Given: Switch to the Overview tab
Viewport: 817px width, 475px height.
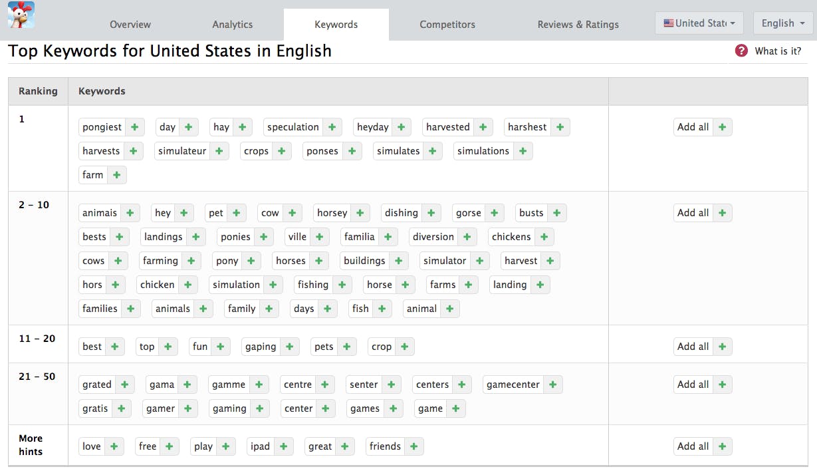Looking at the screenshot, I should click(x=130, y=25).
